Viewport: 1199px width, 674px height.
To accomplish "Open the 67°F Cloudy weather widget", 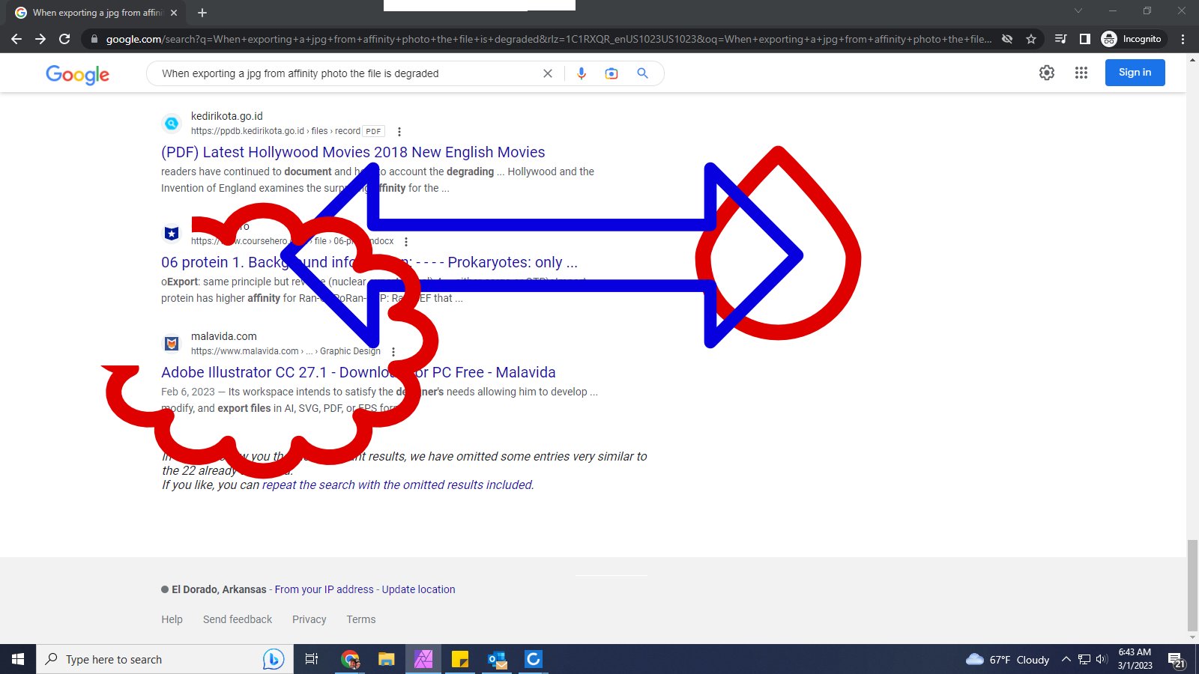I will pyautogui.click(x=1007, y=660).
